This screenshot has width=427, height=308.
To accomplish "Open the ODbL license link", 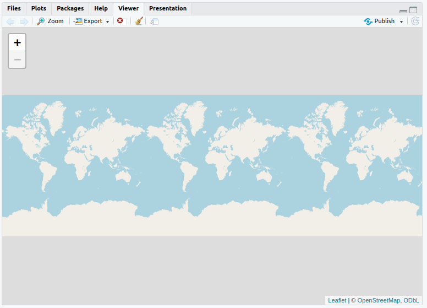I will (411, 300).
